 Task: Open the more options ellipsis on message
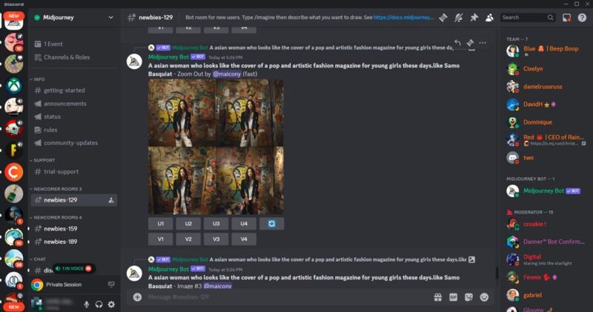(x=483, y=43)
